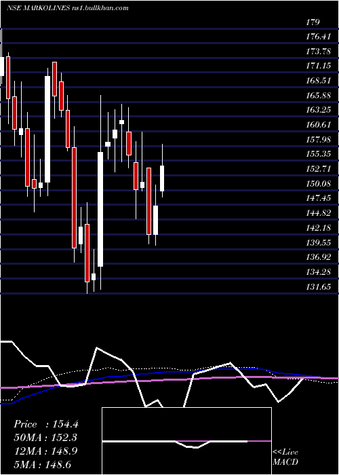Click the 168.51 price axis label
The image size is (339, 475).
point(319,81)
